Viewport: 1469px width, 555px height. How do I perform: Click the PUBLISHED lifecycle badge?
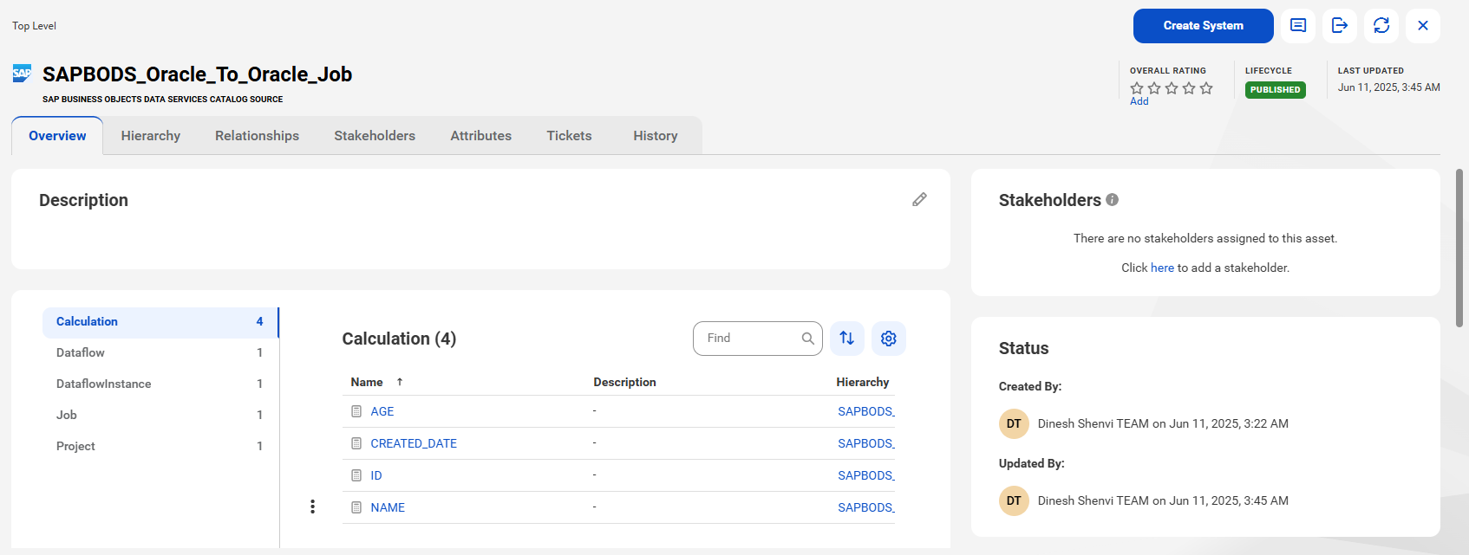point(1275,90)
